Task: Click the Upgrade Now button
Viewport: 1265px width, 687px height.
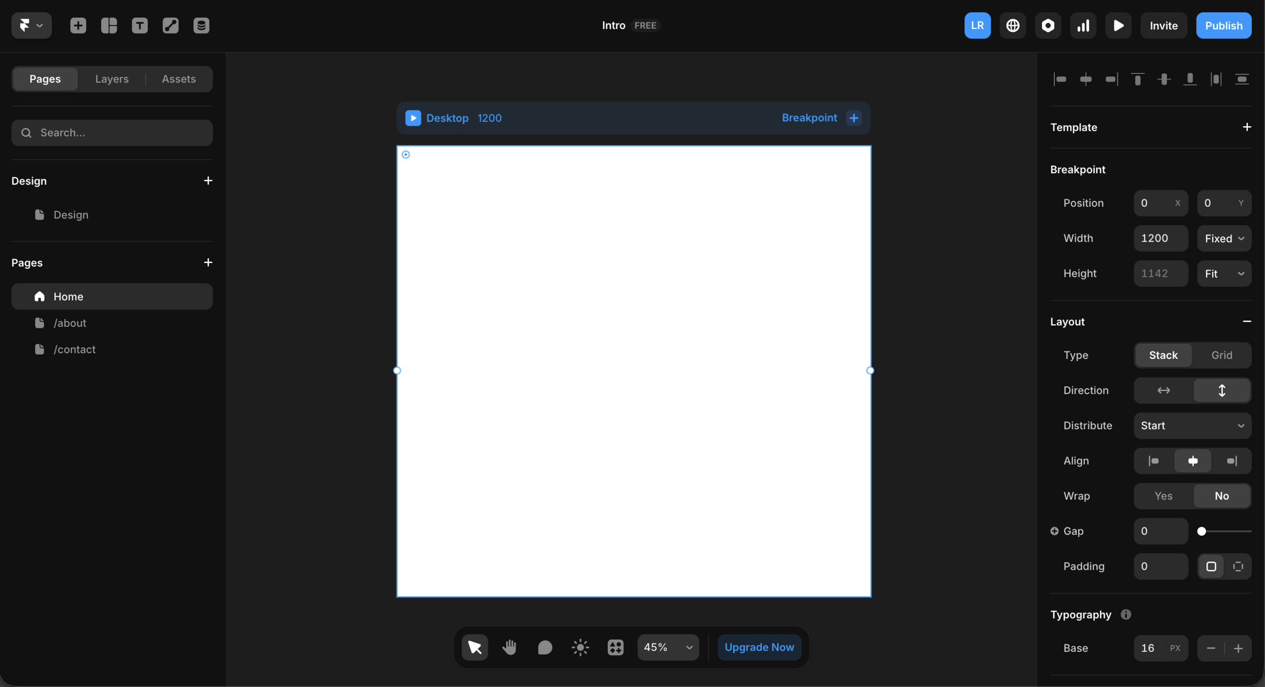Action: (x=759, y=647)
